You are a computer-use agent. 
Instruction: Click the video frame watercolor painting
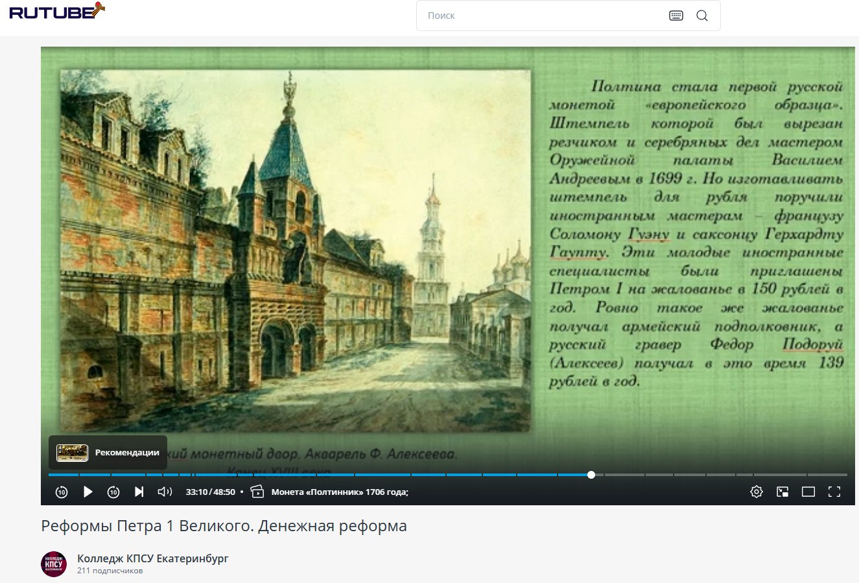(x=296, y=250)
